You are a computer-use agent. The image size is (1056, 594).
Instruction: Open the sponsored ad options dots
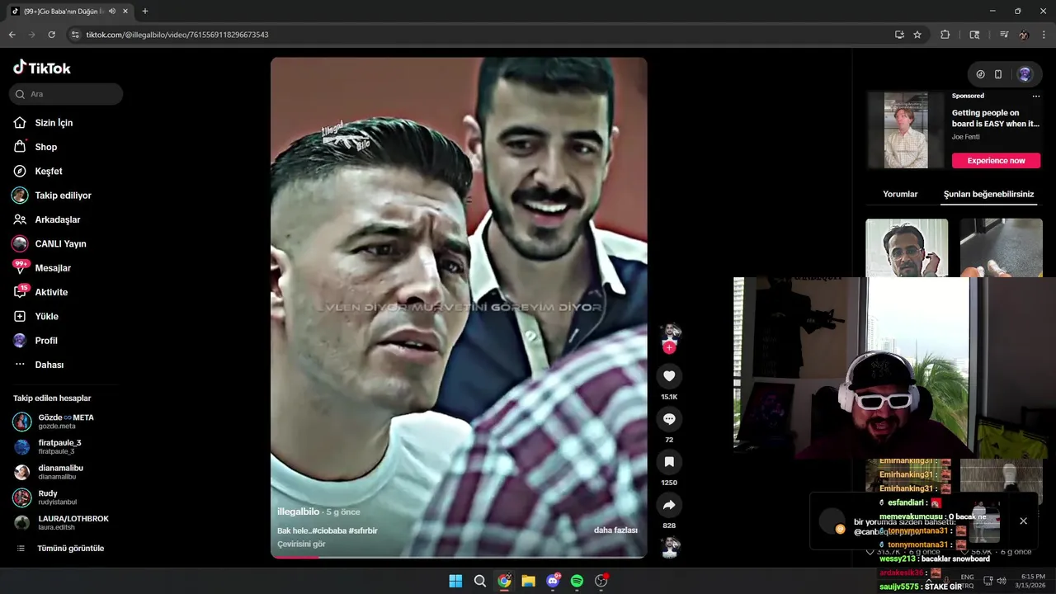point(1036,96)
